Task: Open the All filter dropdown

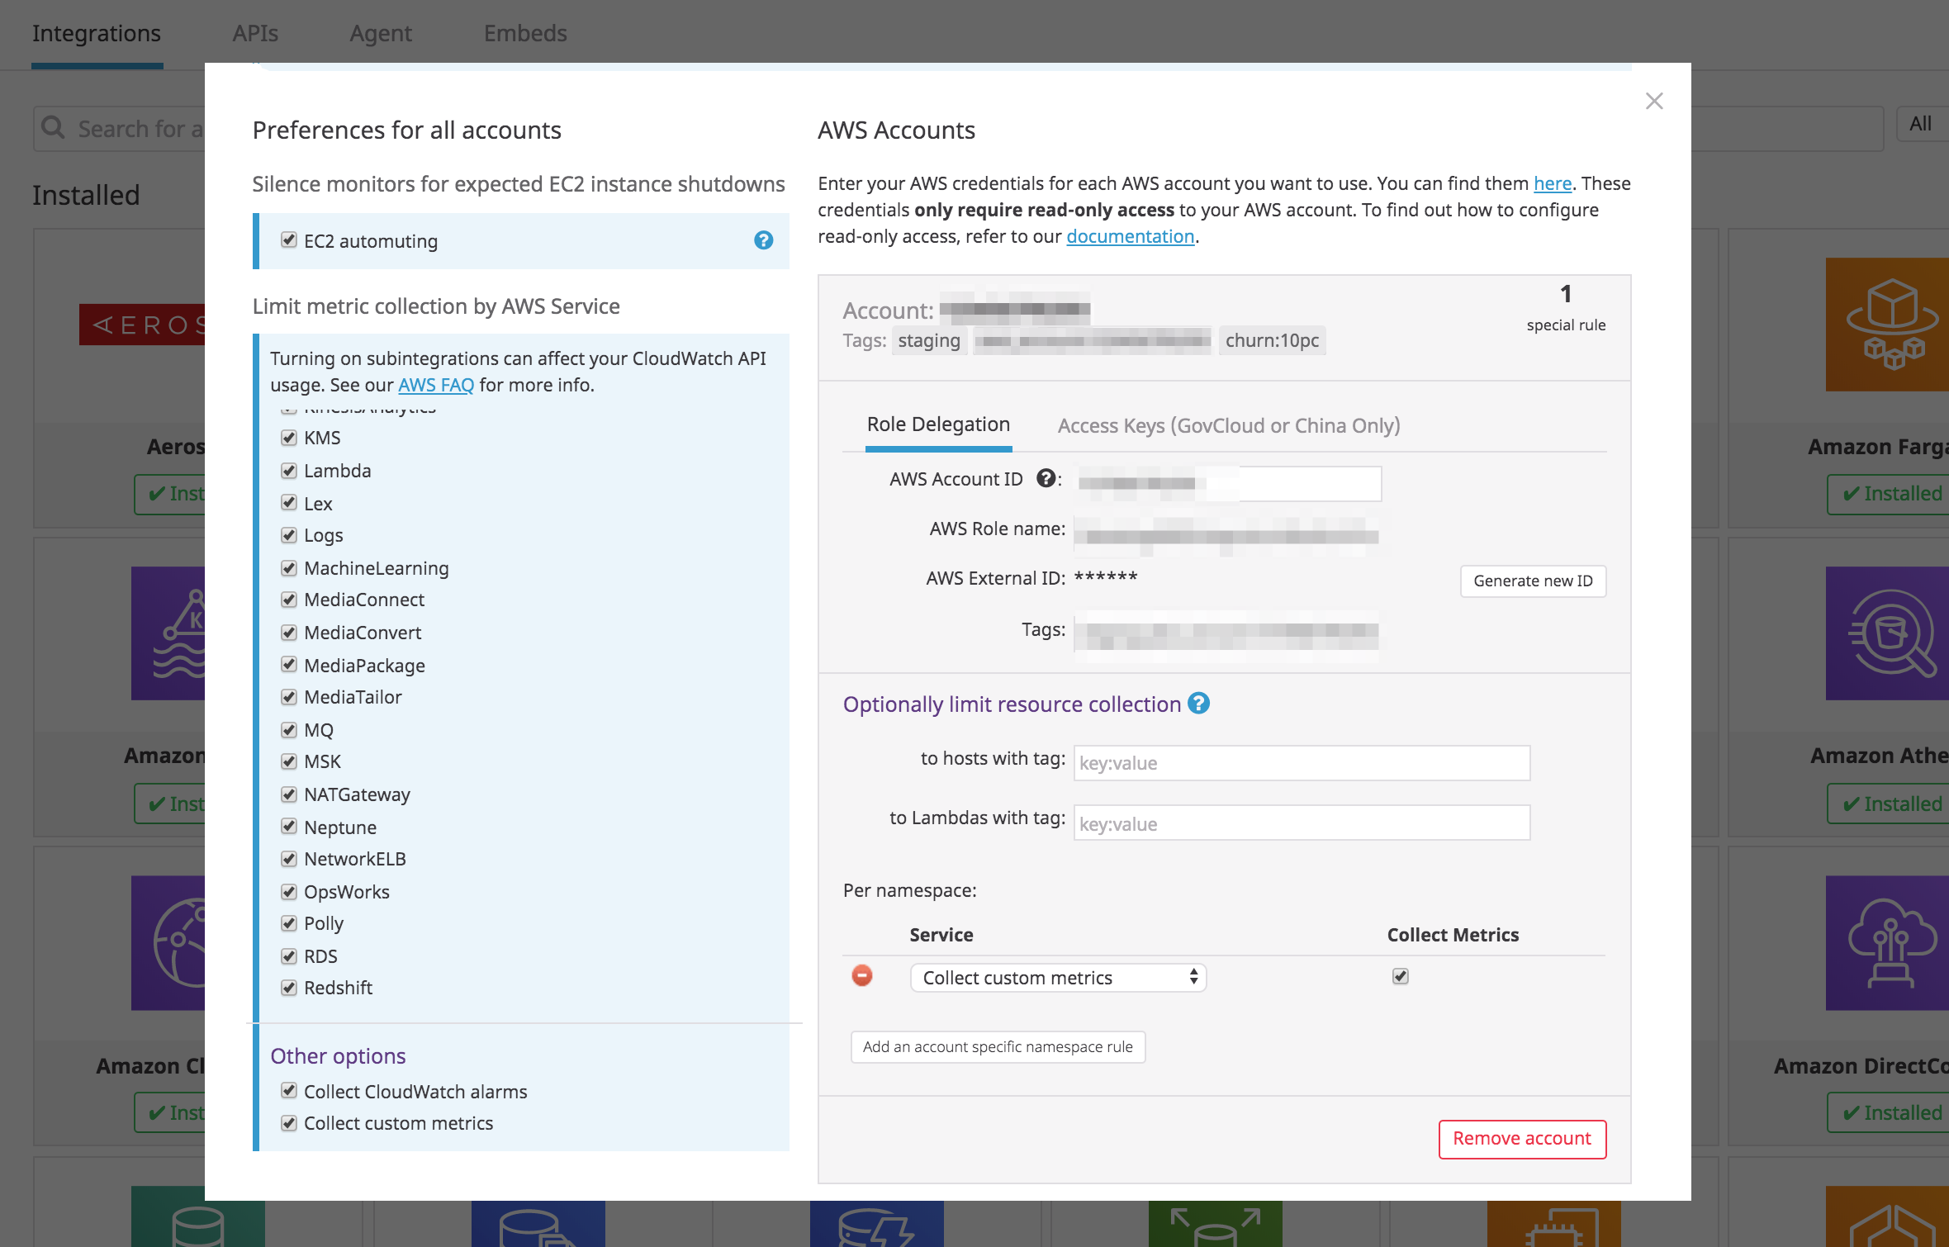Action: [1919, 123]
